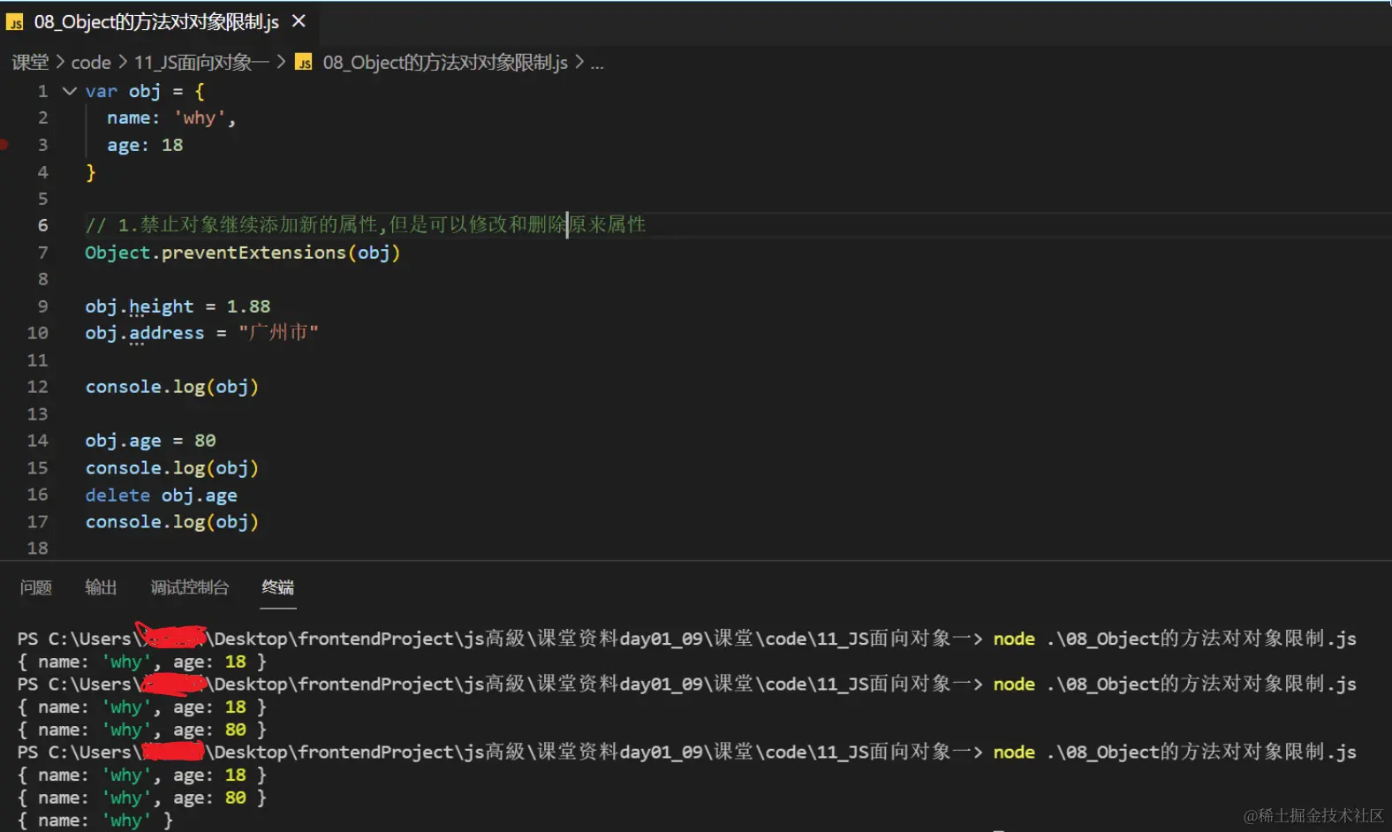Click line number 7 in the gutter

(42, 253)
